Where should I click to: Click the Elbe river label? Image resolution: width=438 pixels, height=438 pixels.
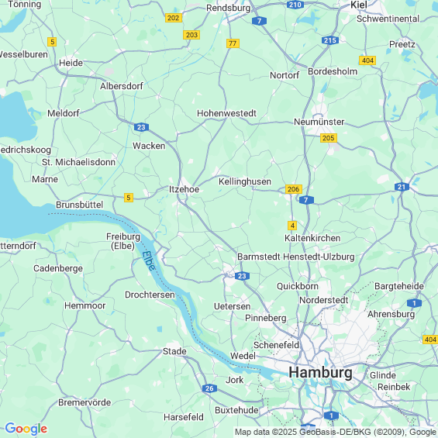point(148,260)
